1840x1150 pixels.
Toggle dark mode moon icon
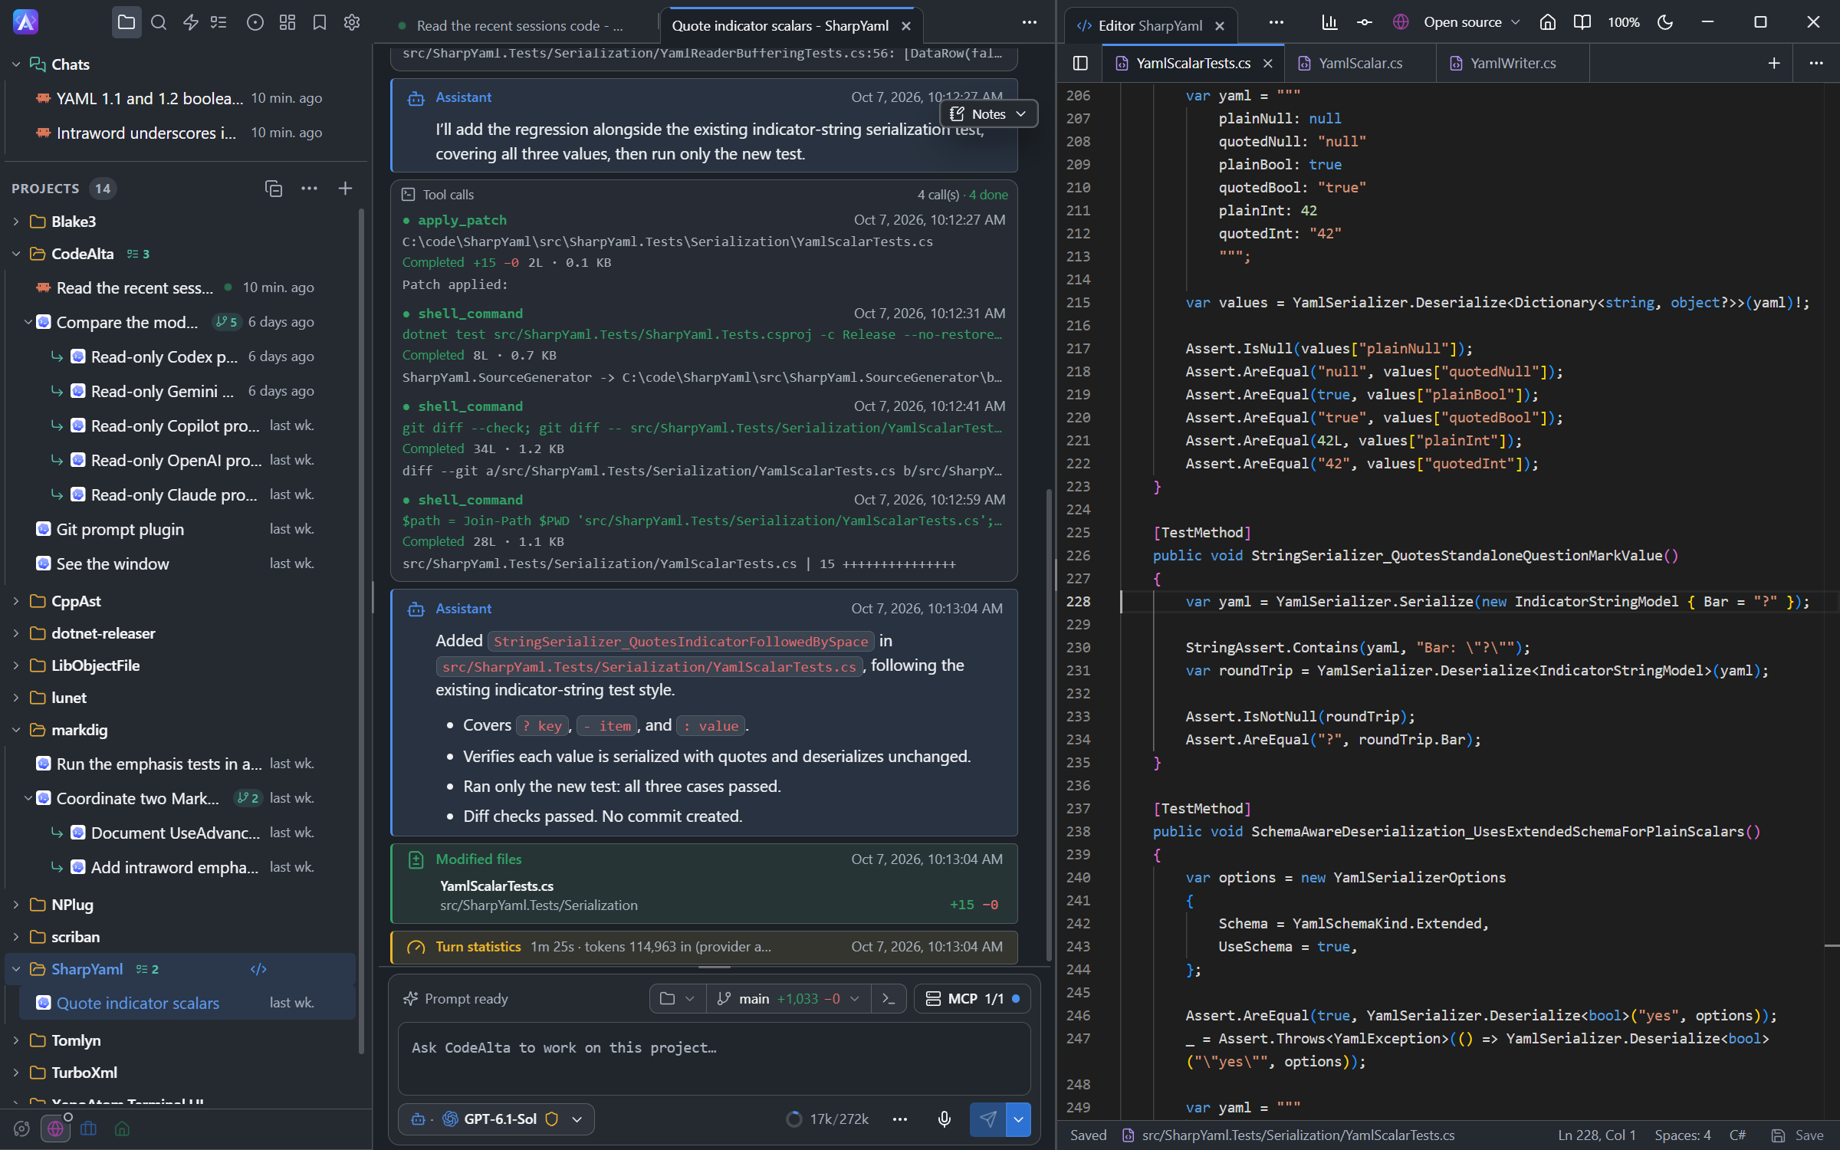tap(1665, 22)
